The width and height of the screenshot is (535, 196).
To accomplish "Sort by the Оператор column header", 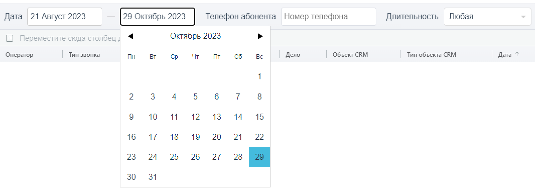I will click(x=19, y=55).
